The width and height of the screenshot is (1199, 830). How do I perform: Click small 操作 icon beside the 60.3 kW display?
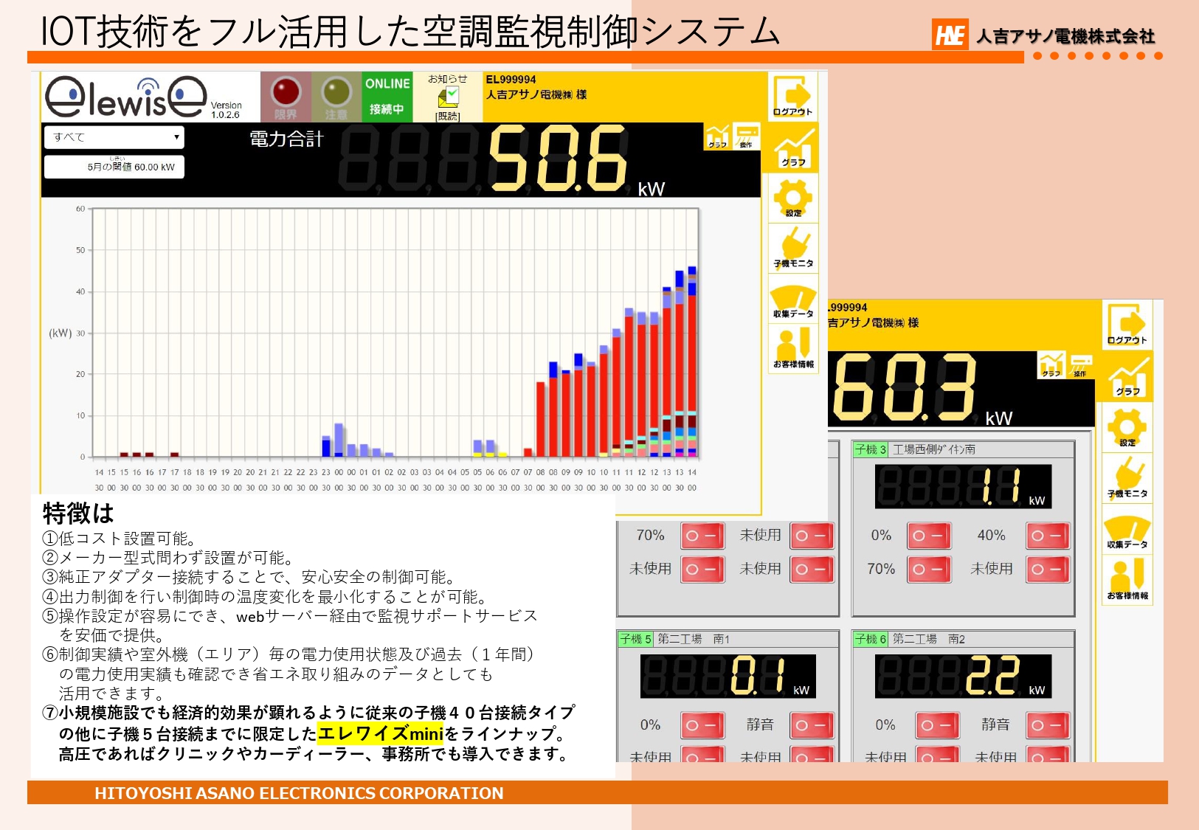point(1080,364)
